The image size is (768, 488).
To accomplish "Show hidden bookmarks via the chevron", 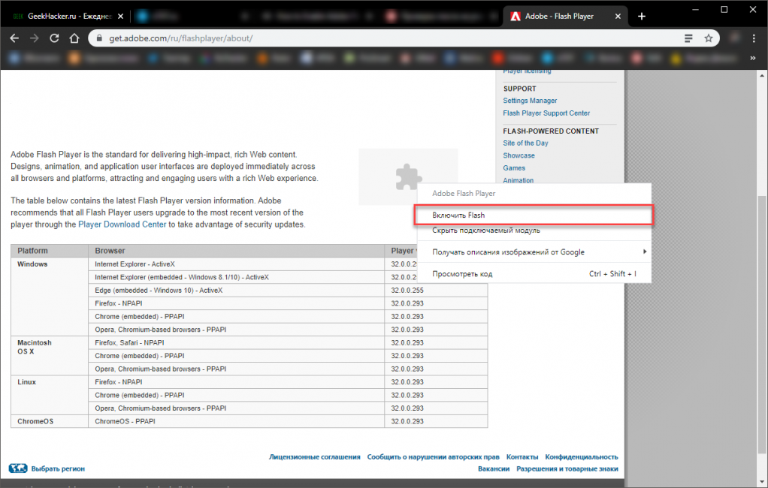I will pos(752,58).
